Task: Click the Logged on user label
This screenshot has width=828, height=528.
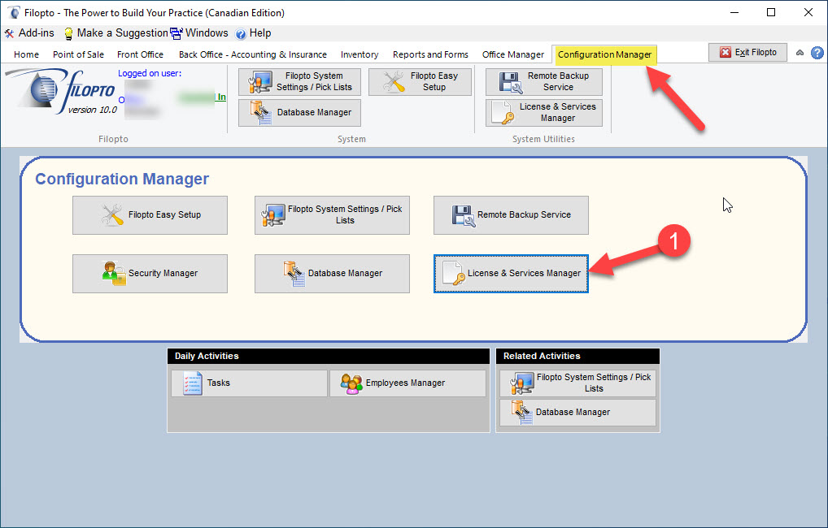Action: coord(150,73)
